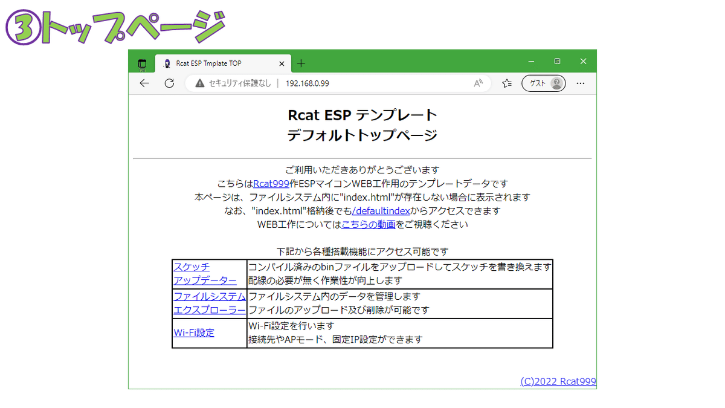The image size is (725, 408).
Task: Click the security warning icon in address bar
Action: [x=200, y=83]
